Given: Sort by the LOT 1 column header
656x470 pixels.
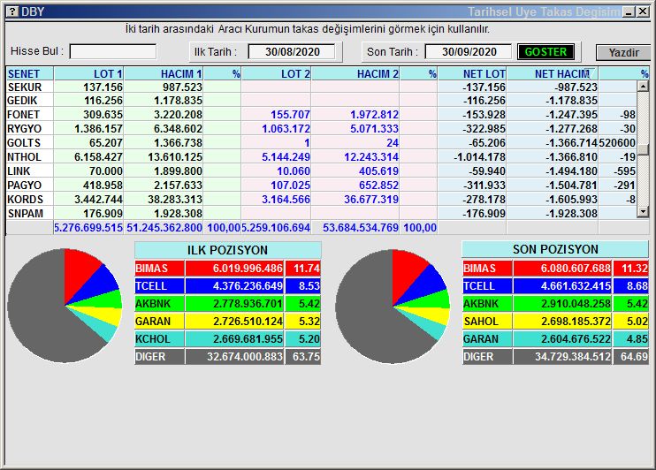Looking at the screenshot, I should point(88,73).
